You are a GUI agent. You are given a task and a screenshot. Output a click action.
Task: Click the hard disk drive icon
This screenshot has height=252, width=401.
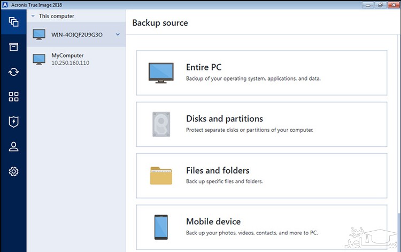coord(160,124)
